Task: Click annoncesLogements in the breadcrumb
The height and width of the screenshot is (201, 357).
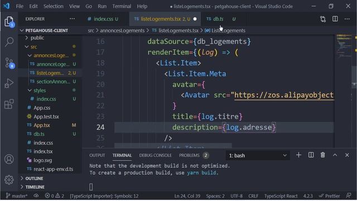Action: coord(122,31)
